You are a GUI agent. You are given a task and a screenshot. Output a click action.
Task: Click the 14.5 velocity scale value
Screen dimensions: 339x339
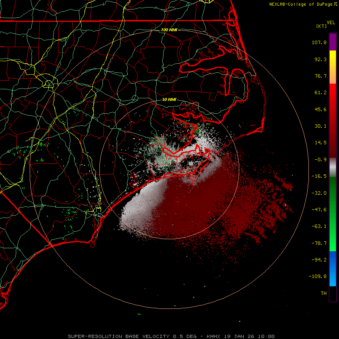[x=321, y=143]
